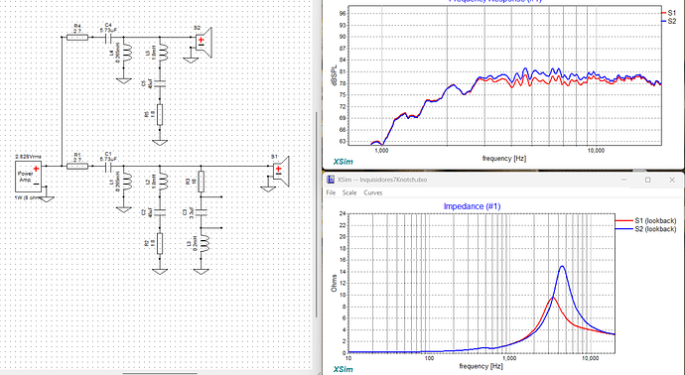Open the File menu in impedance window
The height and width of the screenshot is (375, 685).
[x=331, y=192]
